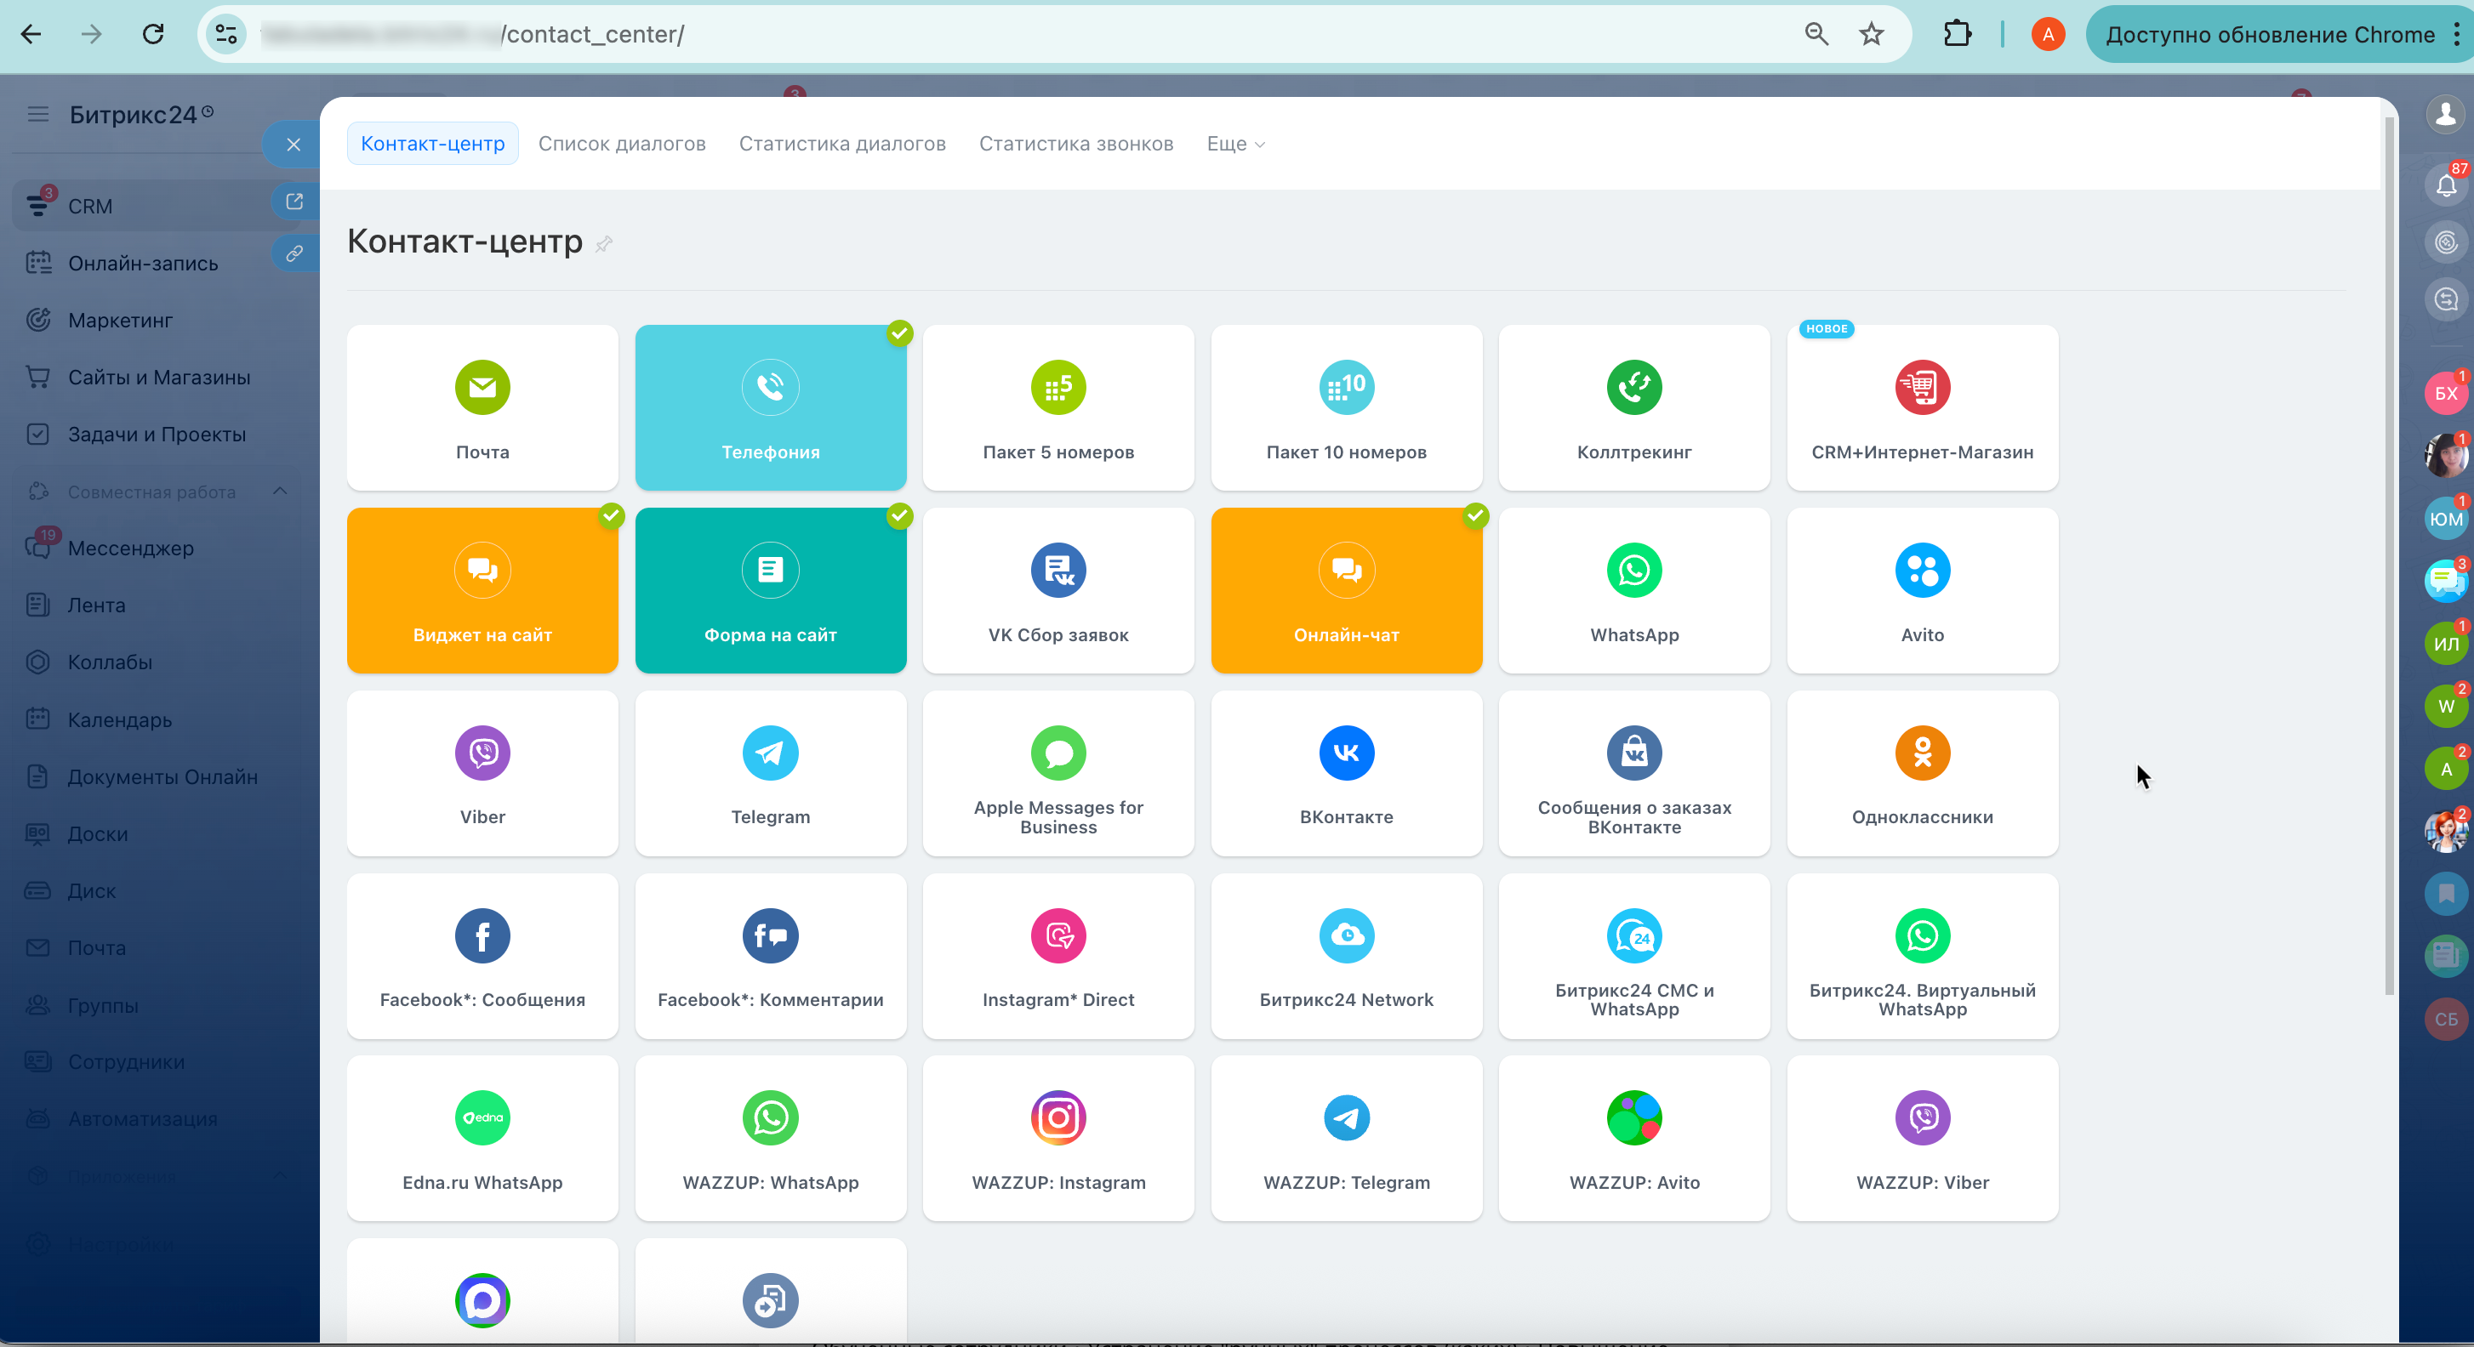This screenshot has height=1347, width=2474.
Task: Open Instagram* Direct connector
Action: pyautogui.click(x=1057, y=955)
